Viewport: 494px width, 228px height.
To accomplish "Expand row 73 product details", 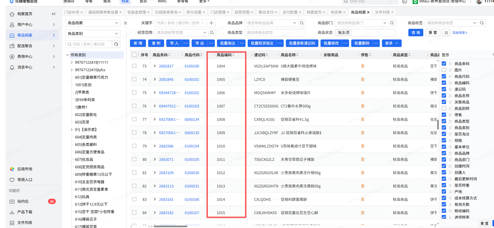I will (155, 66).
